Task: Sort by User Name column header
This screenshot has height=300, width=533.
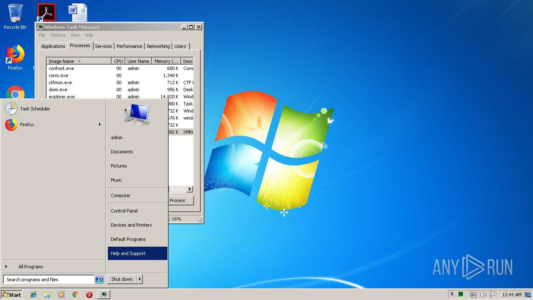Action: [x=138, y=61]
